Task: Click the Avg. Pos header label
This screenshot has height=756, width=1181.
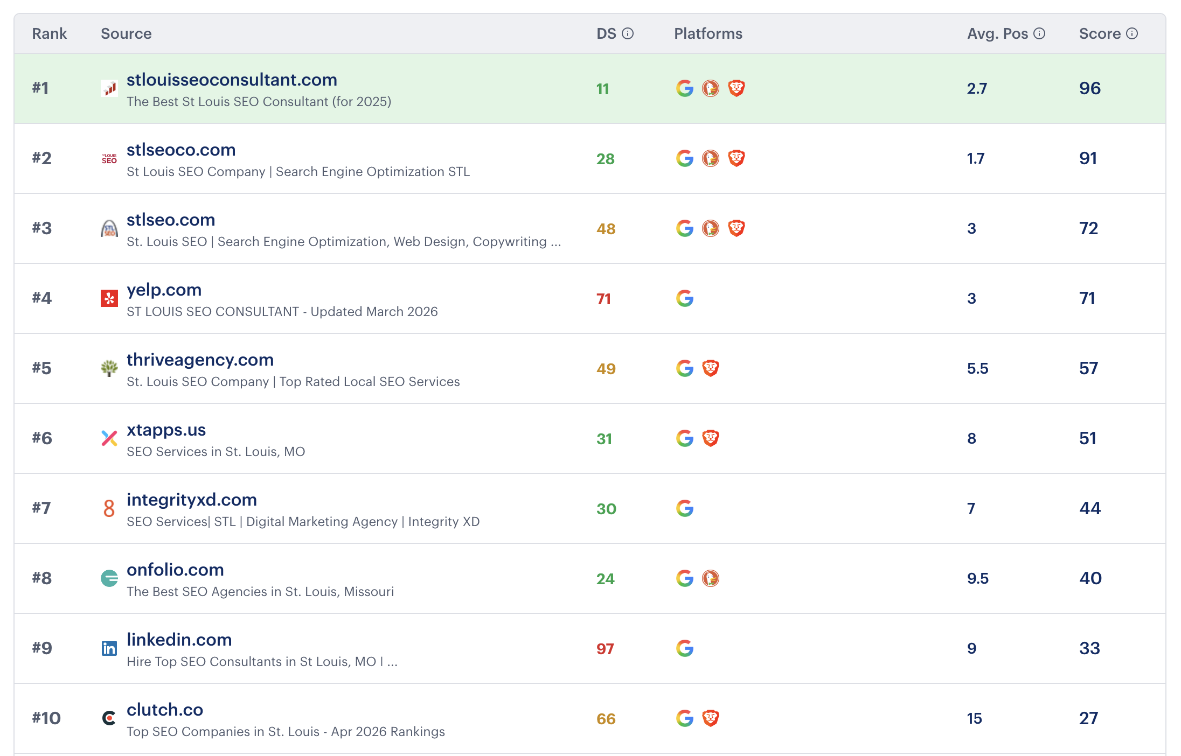Action: coord(998,33)
